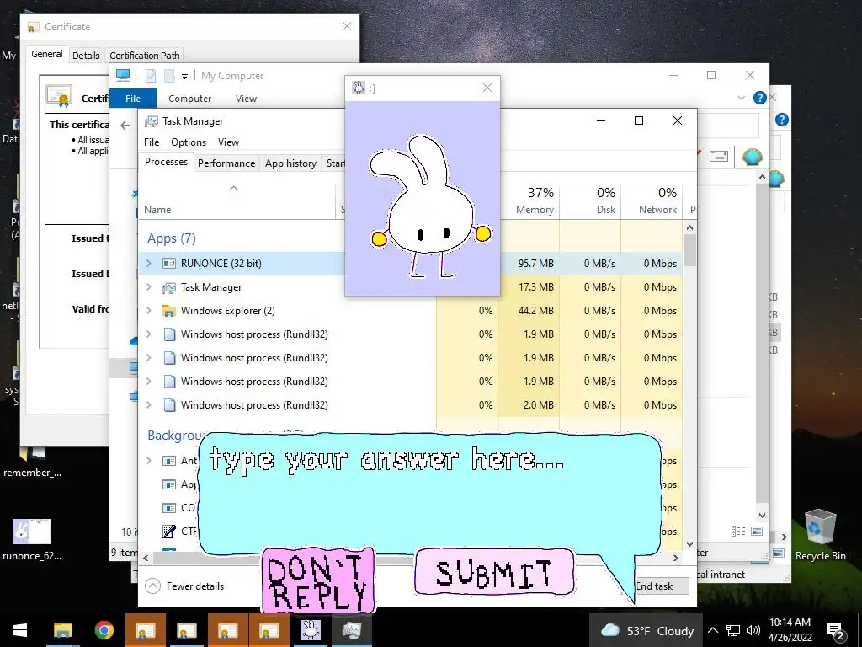Click the DON'T REPLY pink button

(318, 581)
